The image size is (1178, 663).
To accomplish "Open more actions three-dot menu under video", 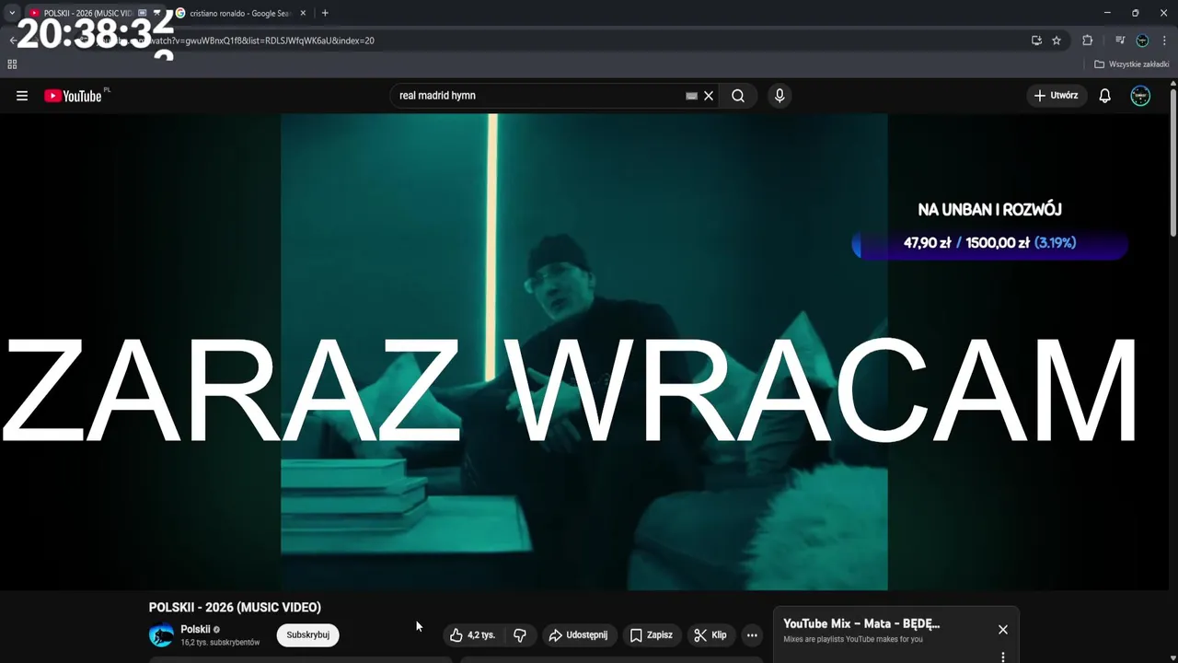I will click(752, 634).
